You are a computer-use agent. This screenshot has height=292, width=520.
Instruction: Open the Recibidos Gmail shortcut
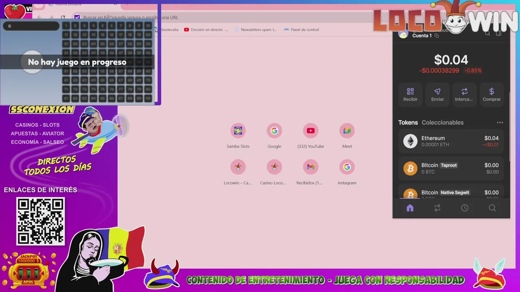coord(311,172)
